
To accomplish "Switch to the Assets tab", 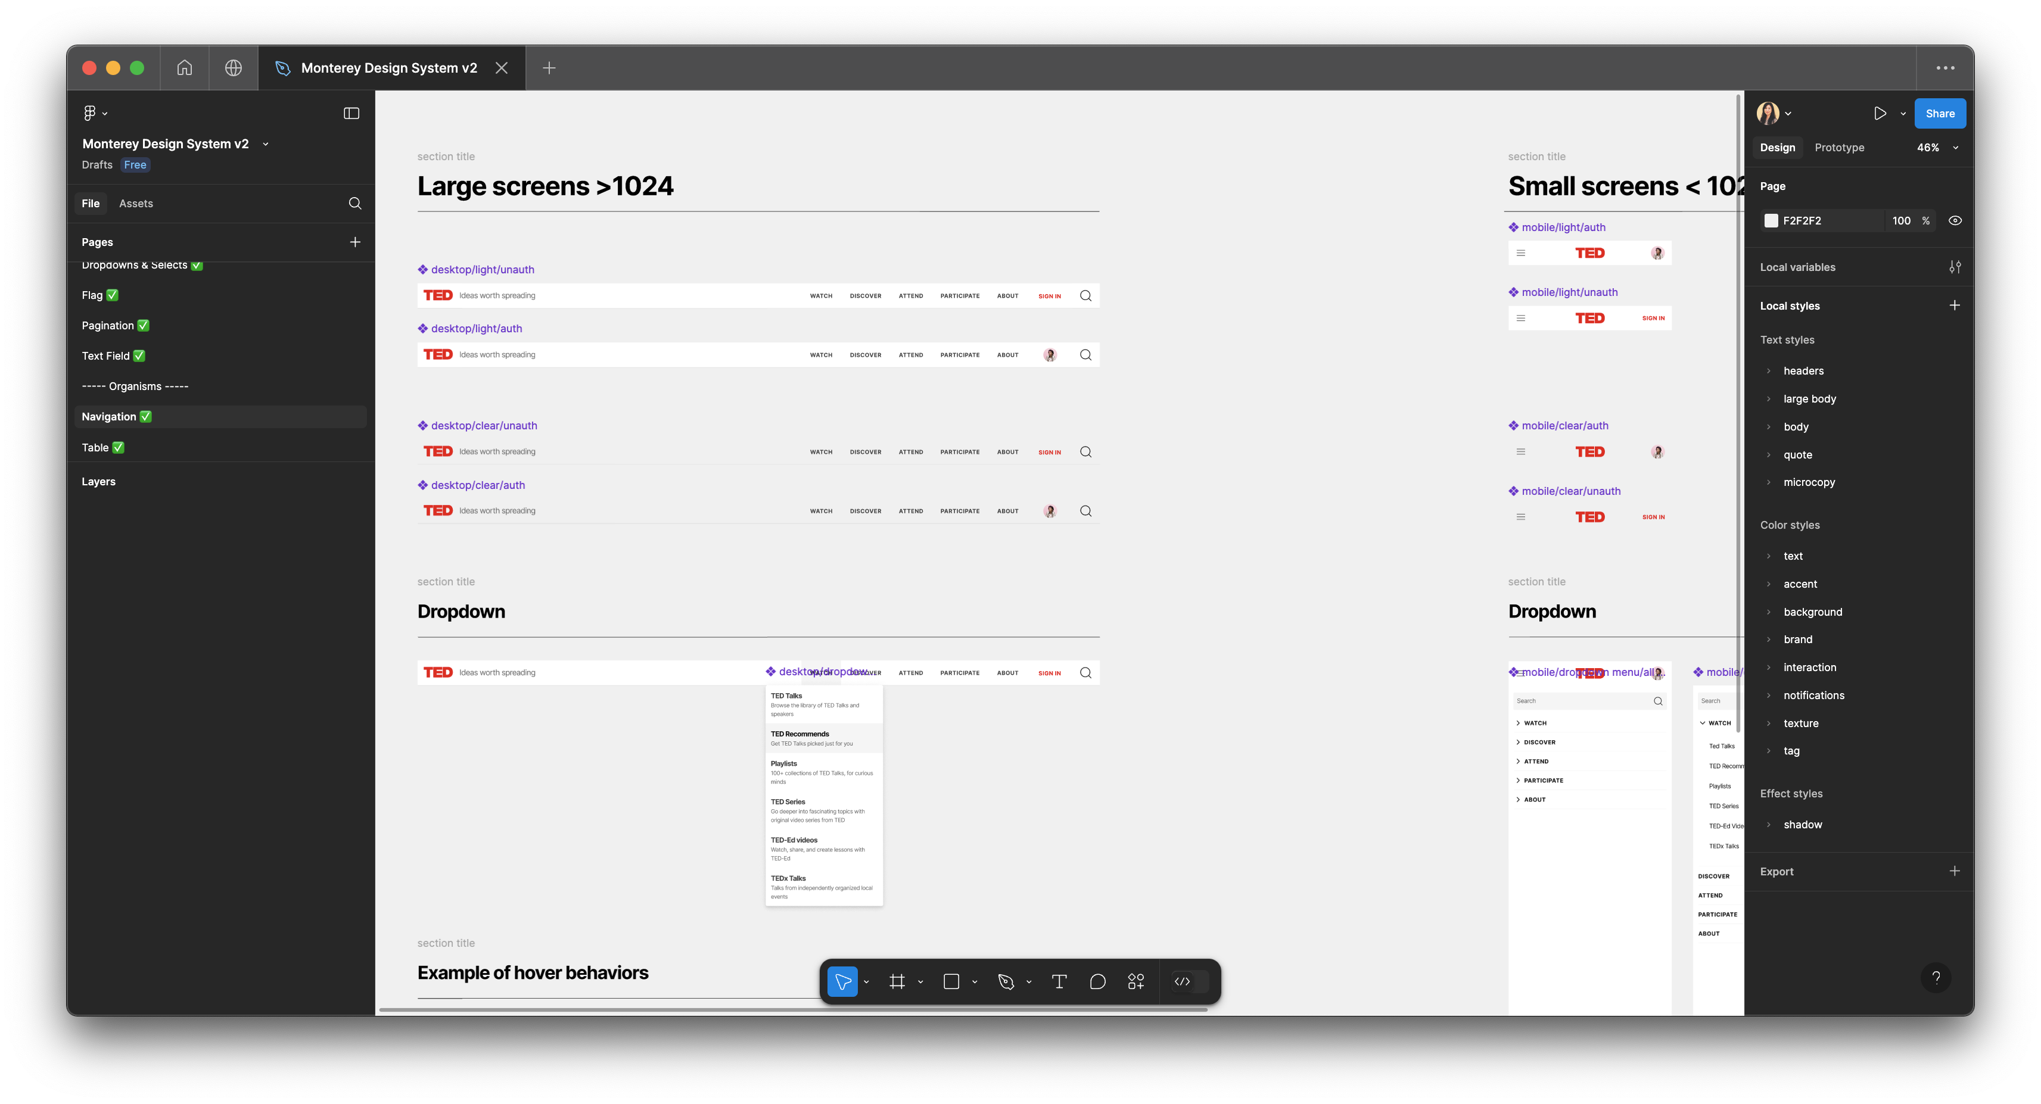I will pos(135,204).
